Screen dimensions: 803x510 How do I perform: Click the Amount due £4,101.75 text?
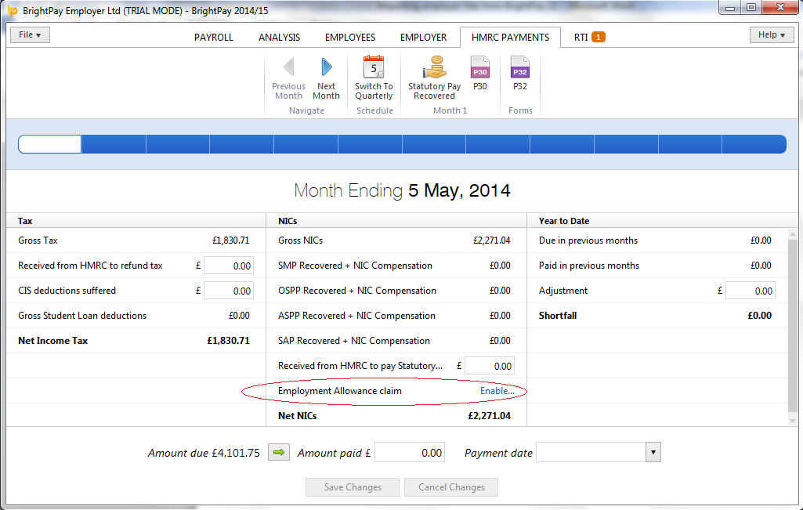point(204,453)
